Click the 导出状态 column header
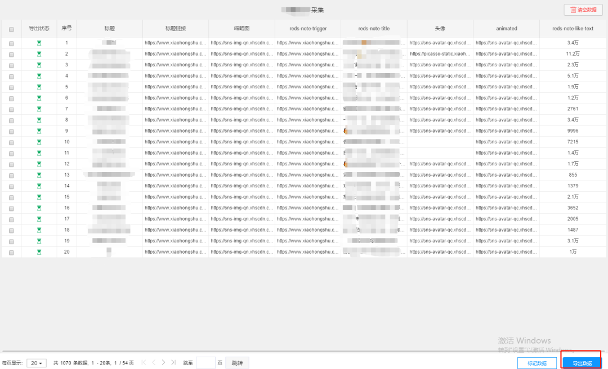This screenshot has height=369, width=608. point(39,28)
